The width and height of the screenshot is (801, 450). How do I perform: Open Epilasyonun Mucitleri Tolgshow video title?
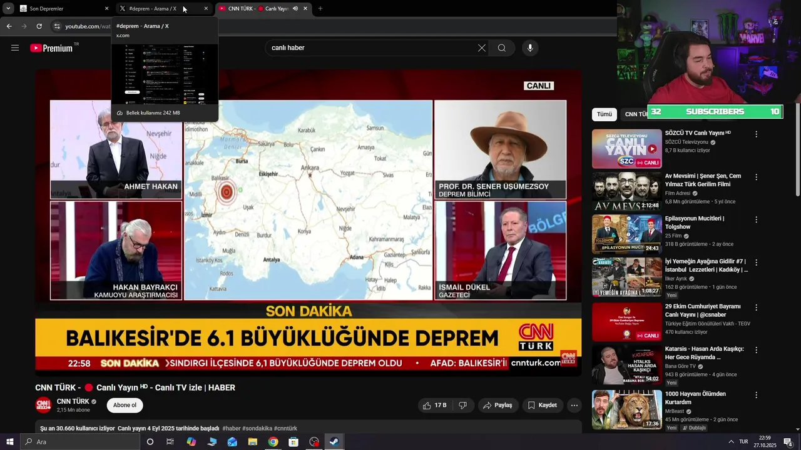click(695, 222)
